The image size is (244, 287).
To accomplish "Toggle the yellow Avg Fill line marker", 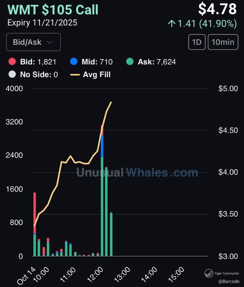I will pos(75,75).
